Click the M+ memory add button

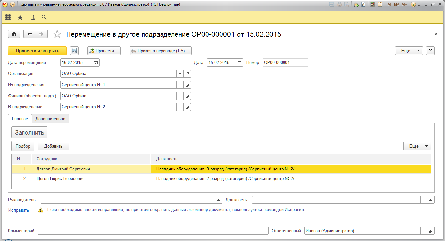tap(396, 5)
